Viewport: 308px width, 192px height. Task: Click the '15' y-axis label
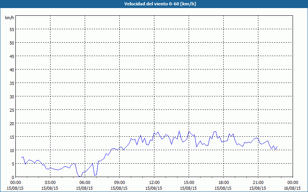click(12, 137)
